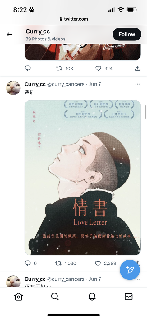Open more options on the Jun 7 tweet

pyautogui.click(x=138, y=84)
